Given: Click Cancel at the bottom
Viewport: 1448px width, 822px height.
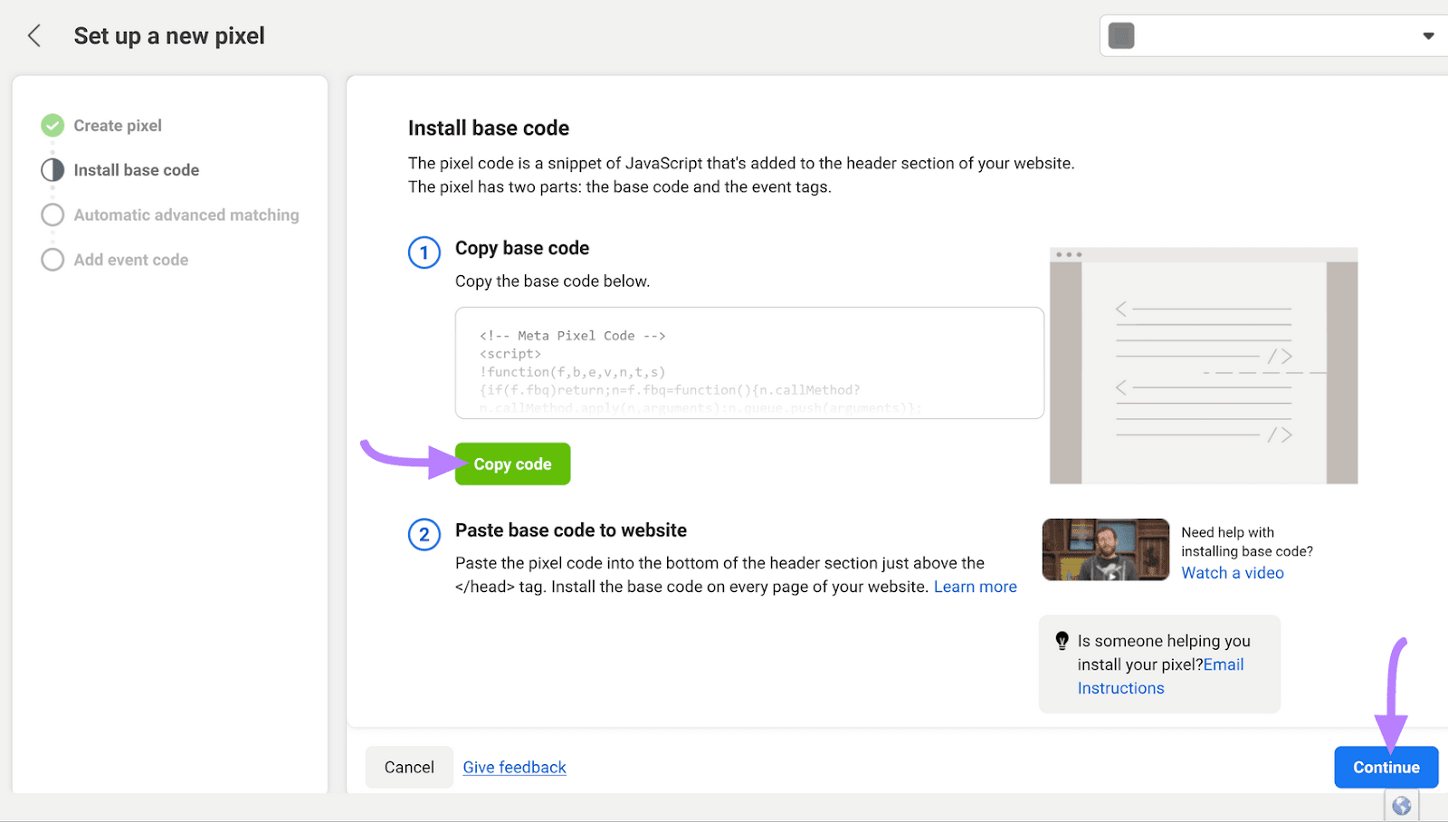Looking at the screenshot, I should tap(409, 767).
